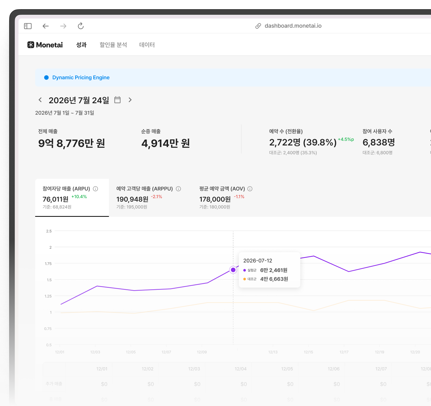Click the orange 대조군 legend dot in the tooltip
The height and width of the screenshot is (406, 431).
(245, 279)
